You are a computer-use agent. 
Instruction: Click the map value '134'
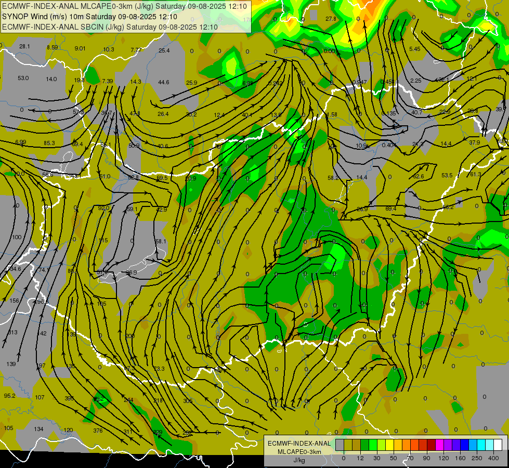coord(38,429)
